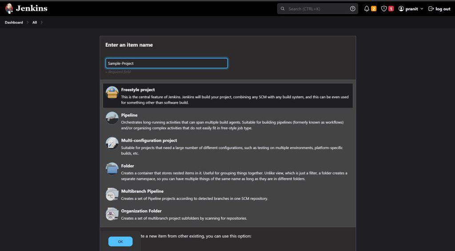The width and height of the screenshot is (455, 251).
Task: Open the All breadcrumb link
Action: (35, 22)
